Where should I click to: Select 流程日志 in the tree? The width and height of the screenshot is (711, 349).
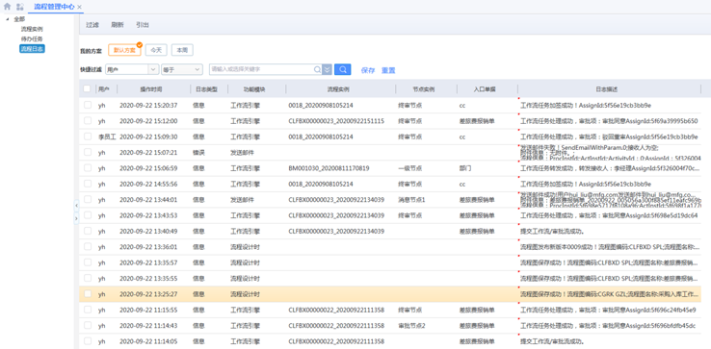pyautogui.click(x=32, y=49)
